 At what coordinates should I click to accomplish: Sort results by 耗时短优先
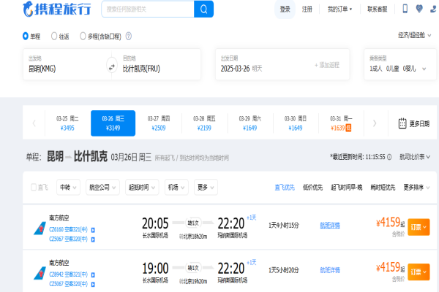point(383,187)
